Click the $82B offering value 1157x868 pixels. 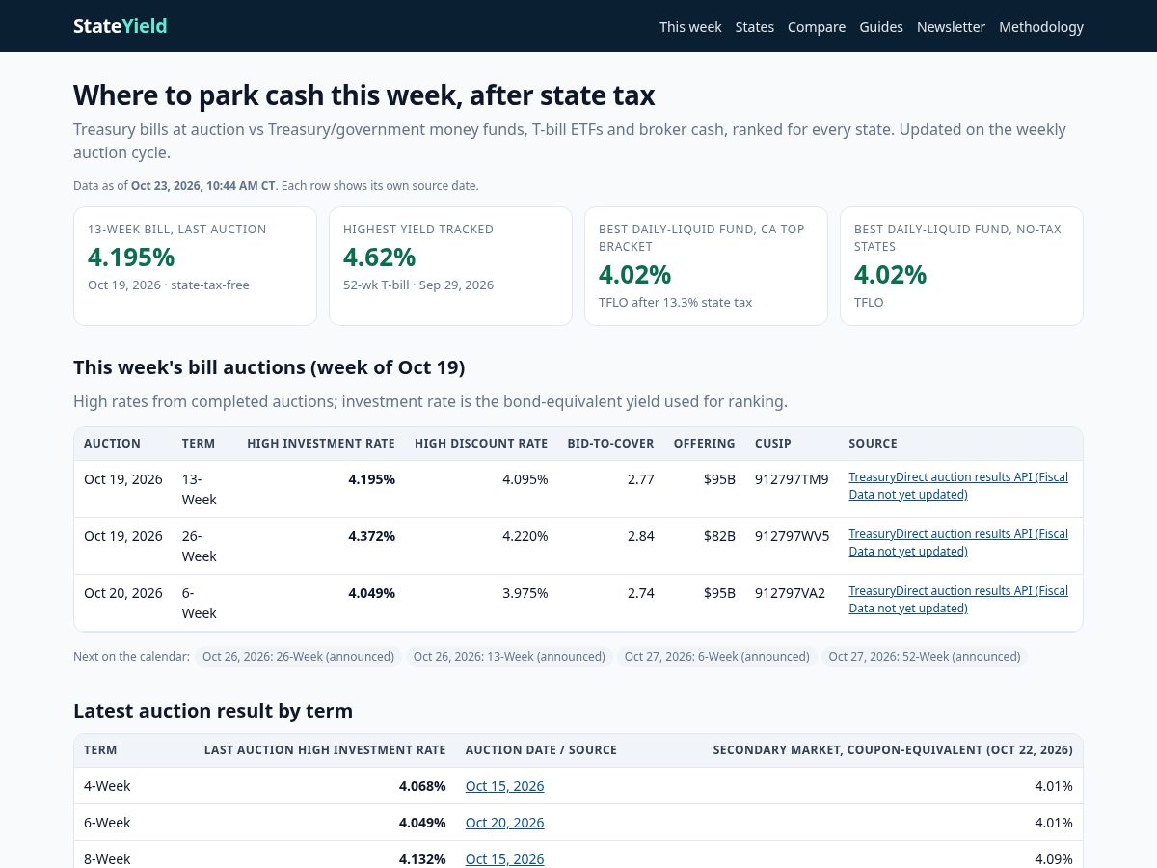pyautogui.click(x=719, y=536)
